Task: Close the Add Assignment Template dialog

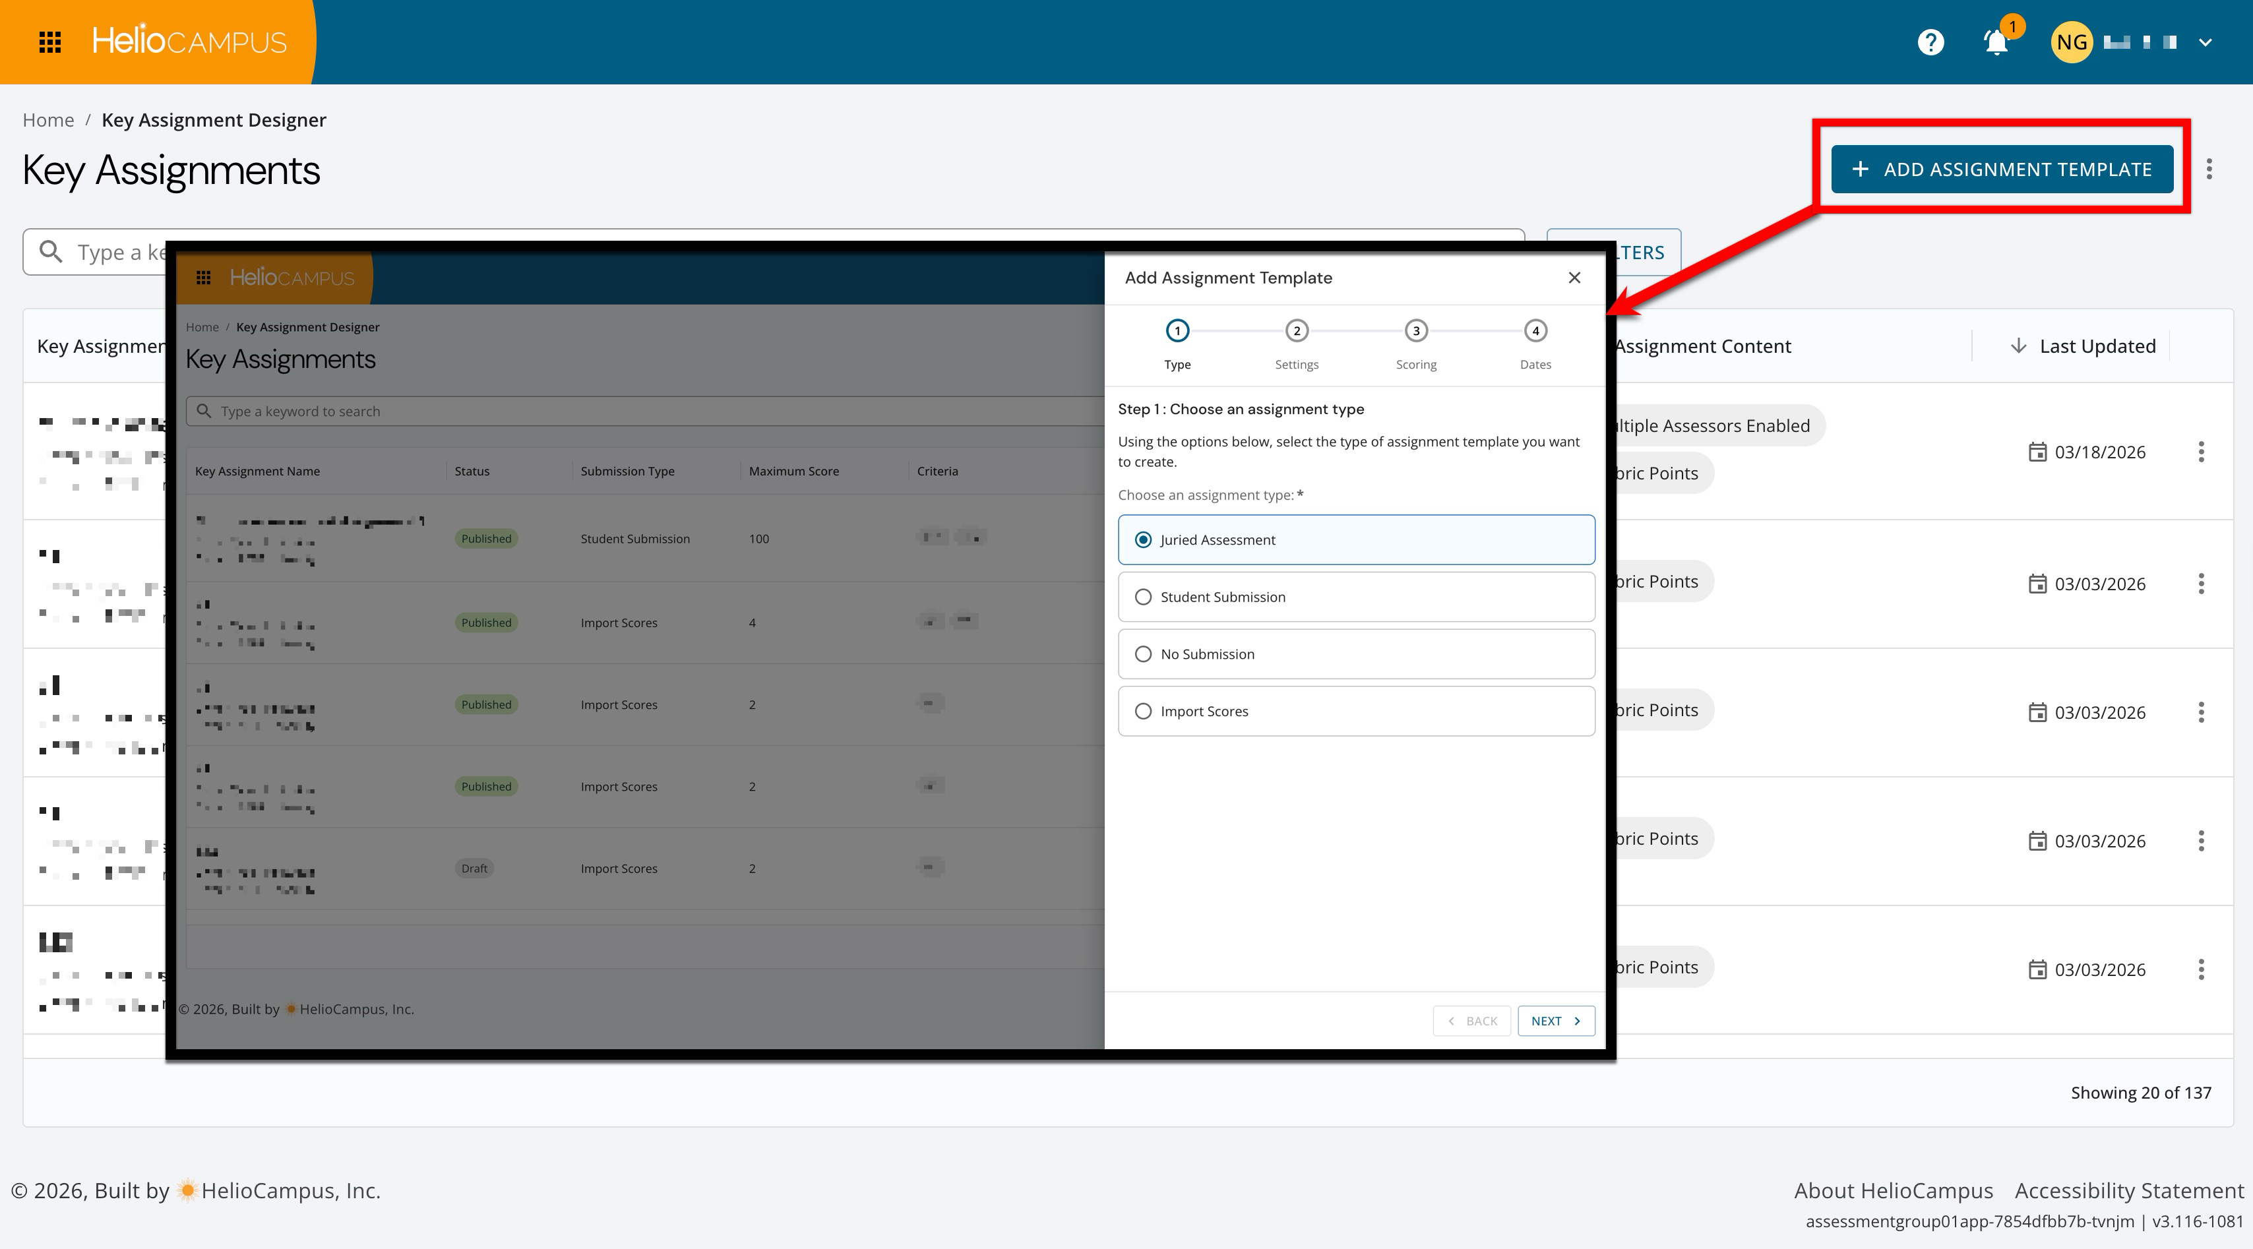Action: pos(1574,277)
